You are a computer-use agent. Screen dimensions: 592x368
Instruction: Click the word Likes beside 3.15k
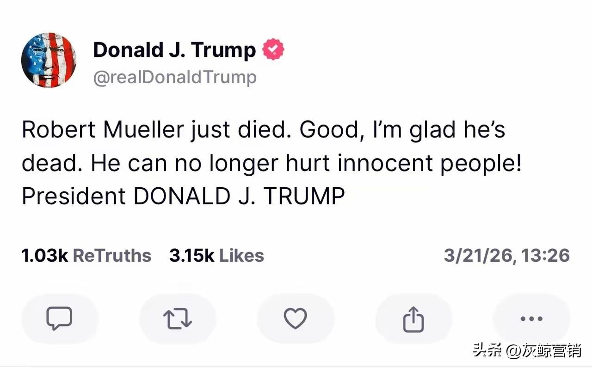tap(241, 255)
